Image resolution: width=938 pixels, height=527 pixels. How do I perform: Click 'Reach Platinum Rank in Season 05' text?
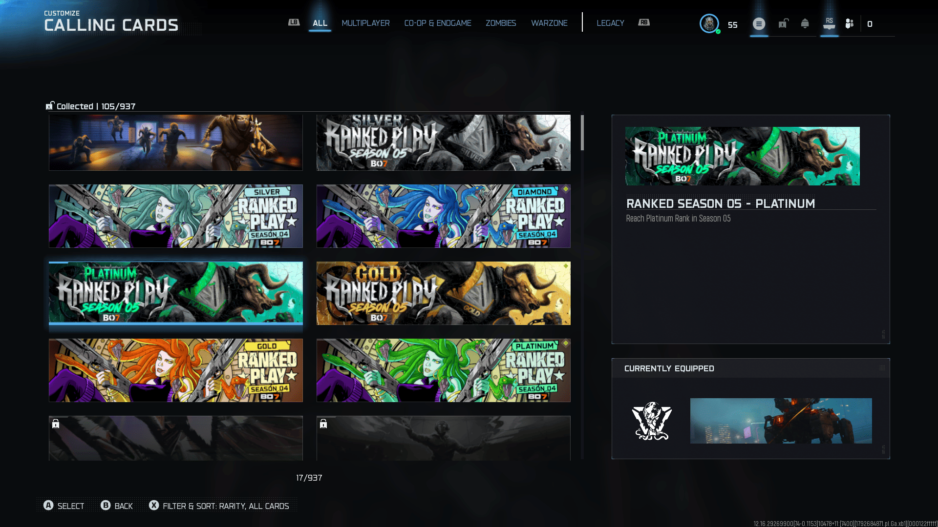pos(678,219)
